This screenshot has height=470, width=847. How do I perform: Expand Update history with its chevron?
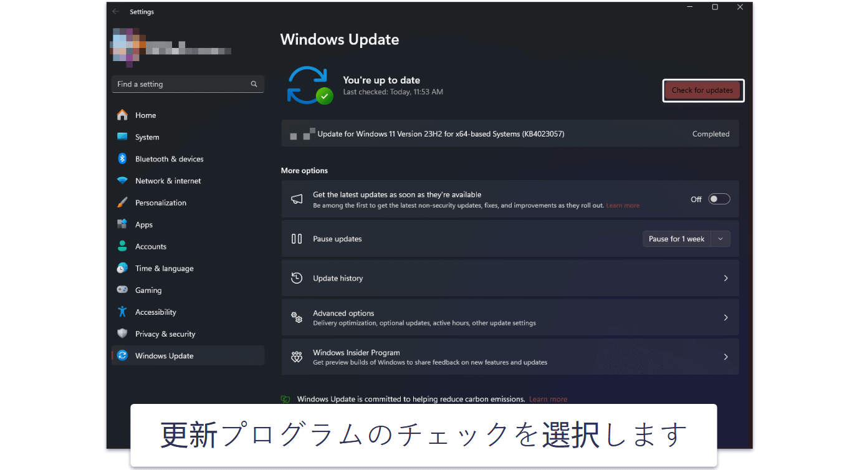point(725,278)
